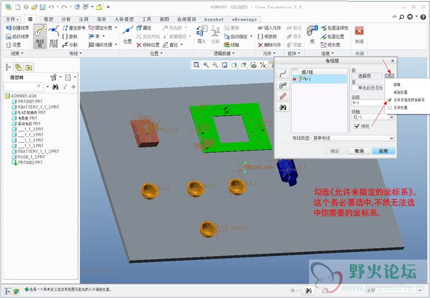Select Remove (移除) in the popup menu
The width and height of the screenshot is (430, 298).
coord(397,85)
